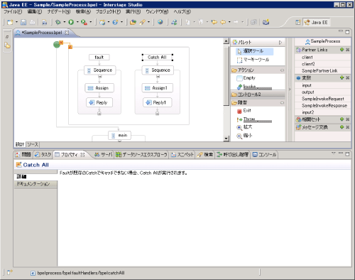Click the Save toolbar icon
This screenshot has width=355, height=280.
(x=23, y=22)
